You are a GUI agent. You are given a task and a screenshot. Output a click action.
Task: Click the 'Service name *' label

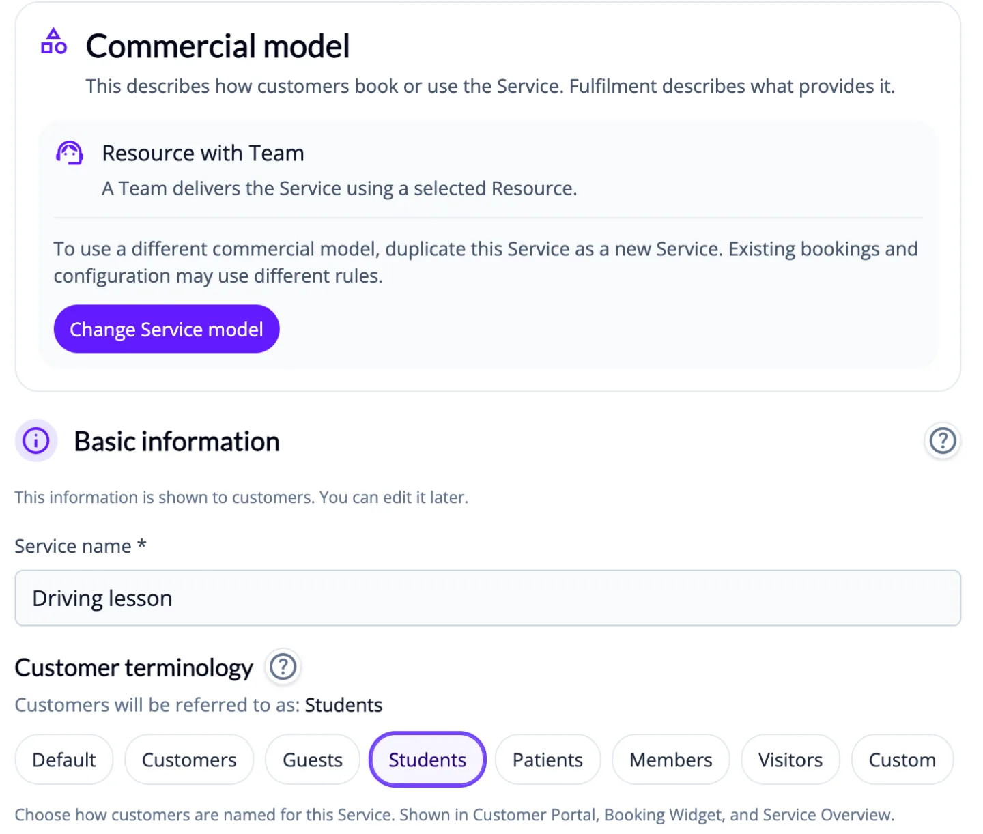pyautogui.click(x=81, y=546)
